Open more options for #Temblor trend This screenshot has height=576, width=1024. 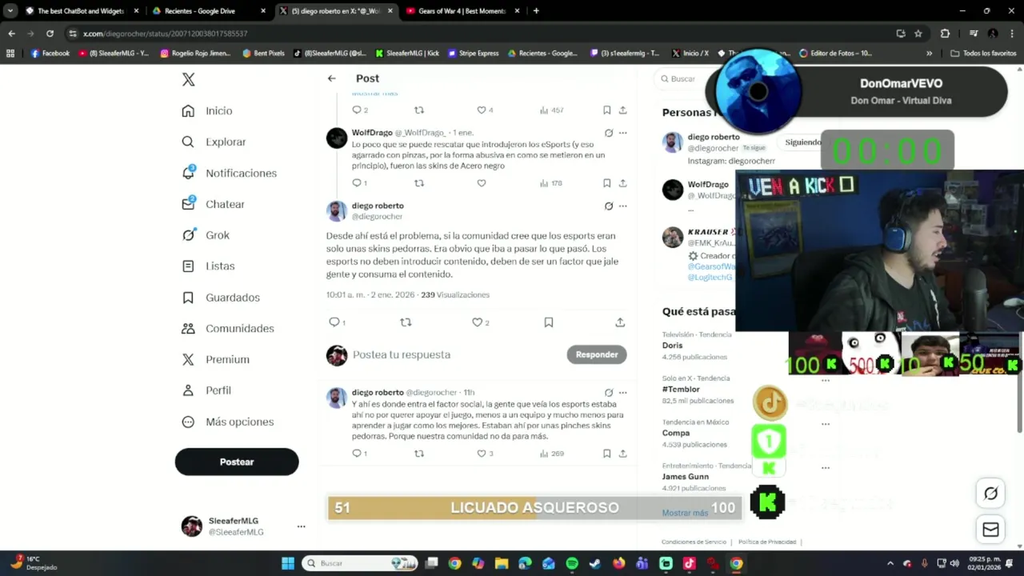(x=826, y=381)
